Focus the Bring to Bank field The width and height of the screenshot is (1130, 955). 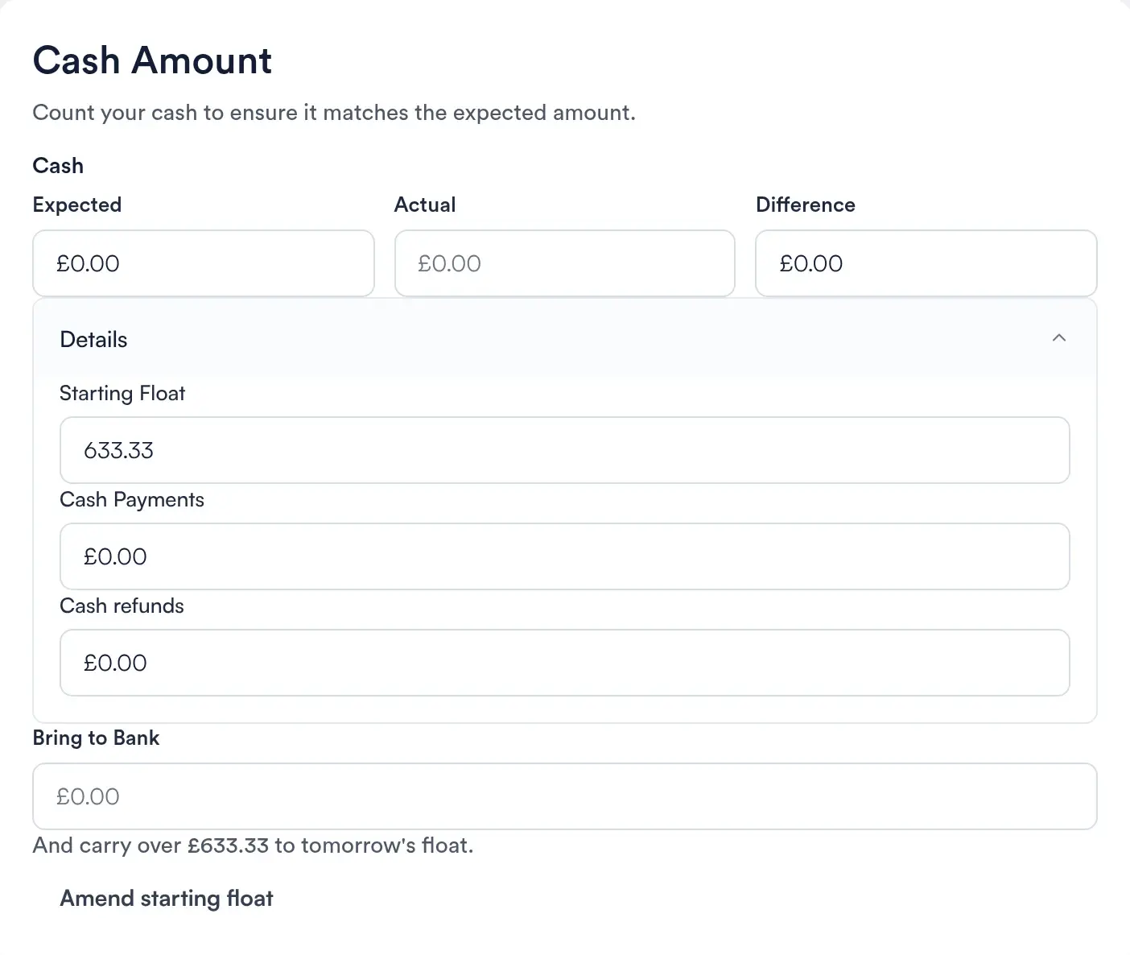(565, 796)
